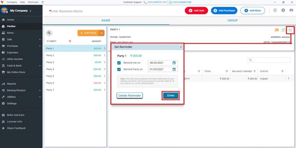This screenshot has width=296, height=148.
Task: Close the Set Reminder dialog
Action: [x=181, y=47]
